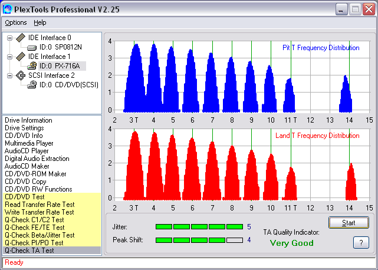
Task: Open Digital Audio Extraction
Action: point(37,159)
